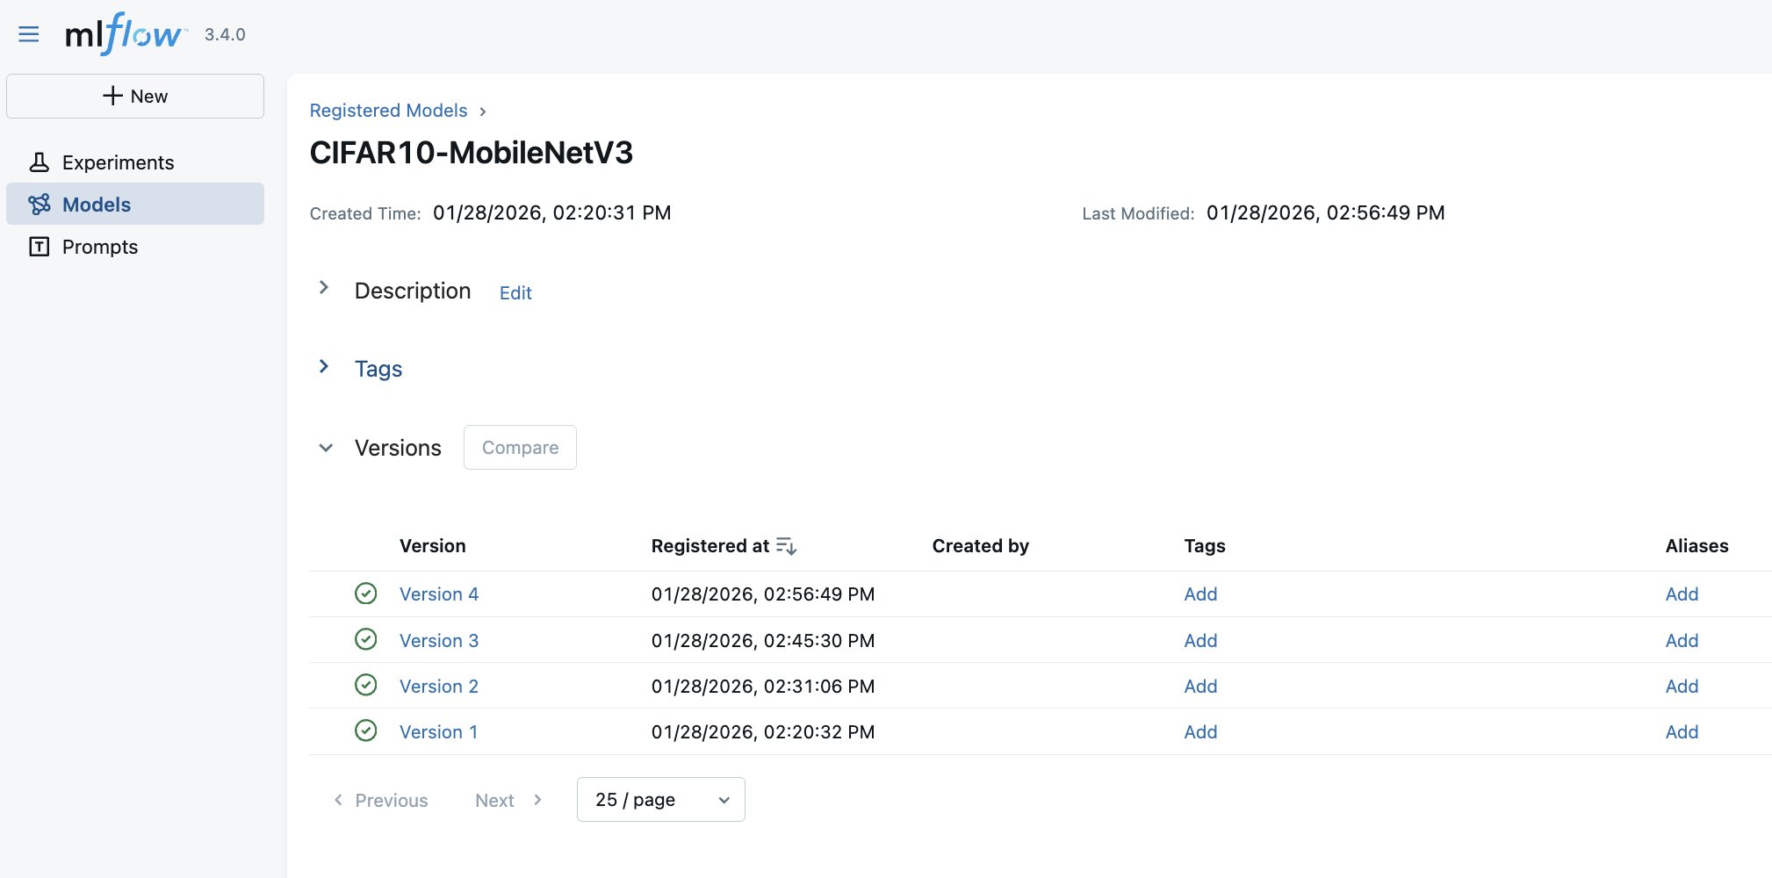The height and width of the screenshot is (878, 1772).
Task: Open Prompts in the sidebar
Action: point(99,247)
